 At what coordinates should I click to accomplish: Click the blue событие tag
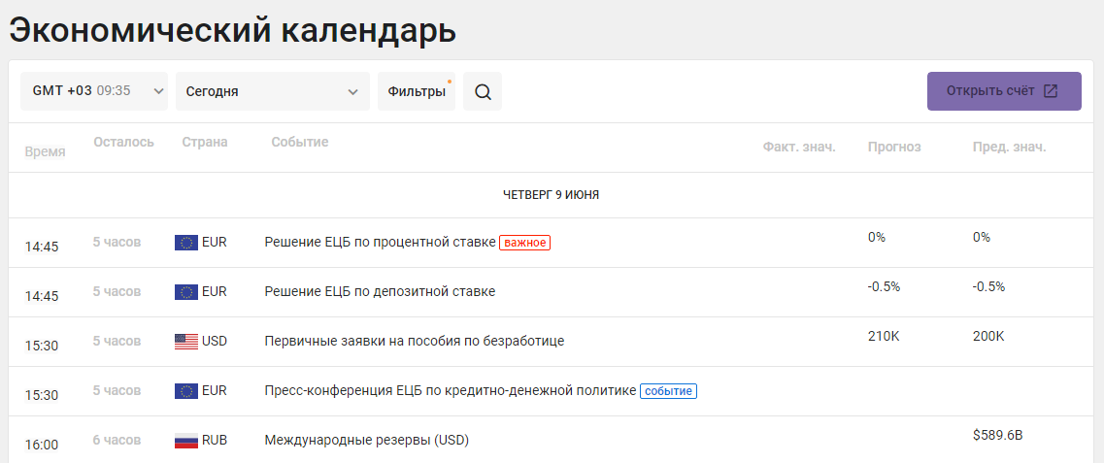click(x=668, y=390)
